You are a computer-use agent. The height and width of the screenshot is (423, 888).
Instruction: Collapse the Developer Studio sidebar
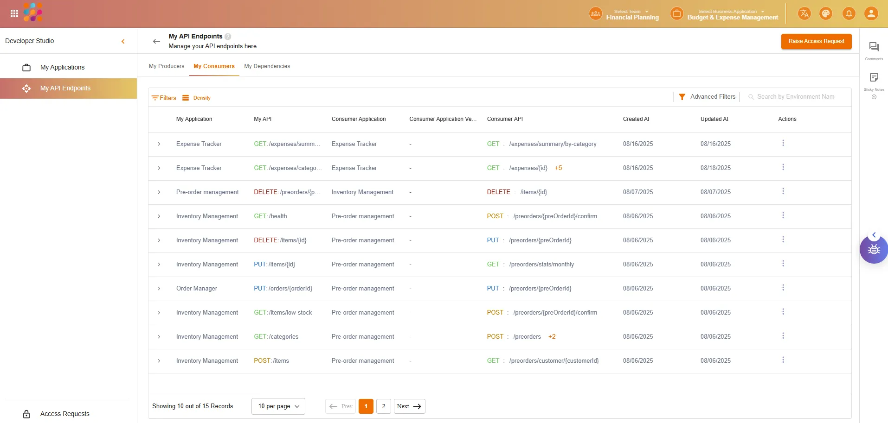[123, 41]
